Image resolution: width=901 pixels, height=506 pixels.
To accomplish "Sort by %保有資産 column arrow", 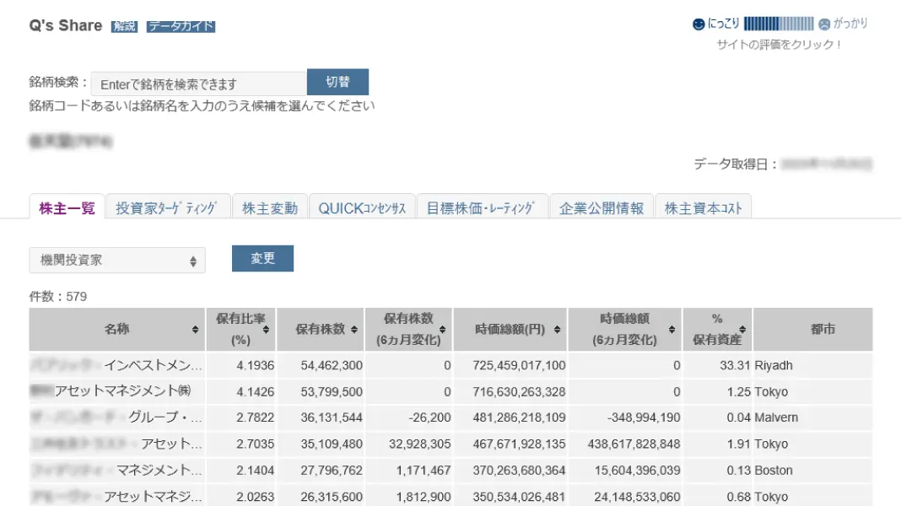I will (x=742, y=329).
